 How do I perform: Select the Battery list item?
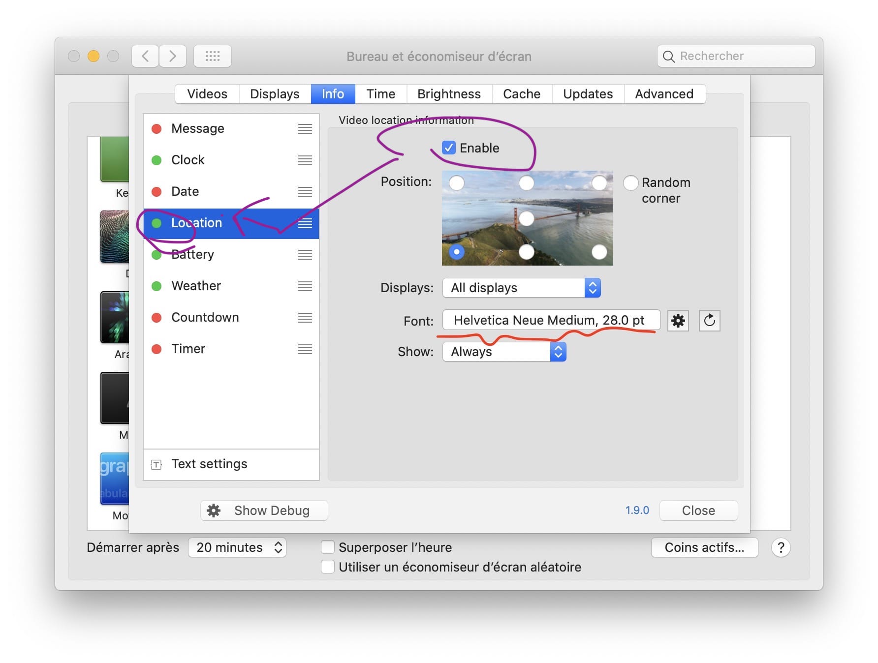coord(231,255)
